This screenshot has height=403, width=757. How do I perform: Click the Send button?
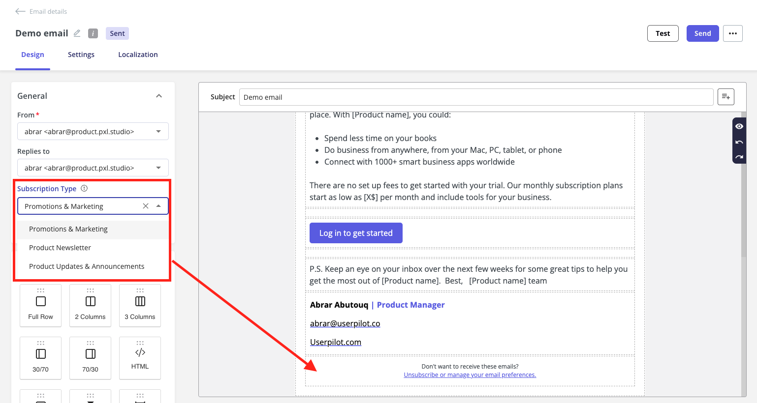(x=702, y=33)
